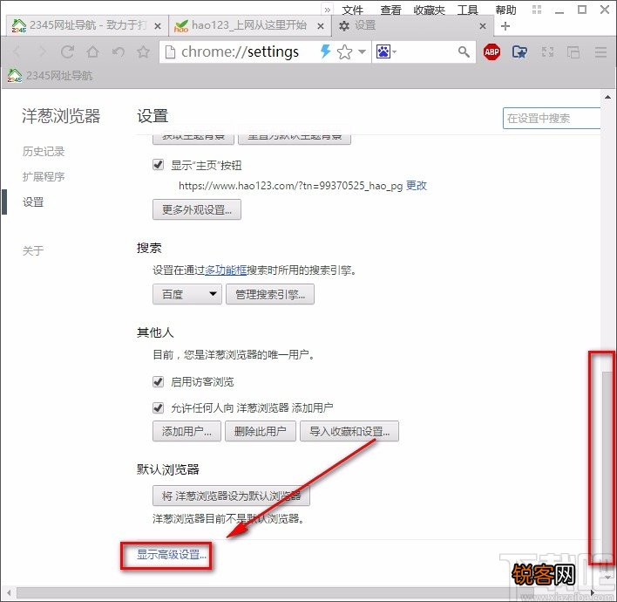617x602 pixels.
Task: Open the 2345网址导航 bookmark
Action: pos(50,75)
